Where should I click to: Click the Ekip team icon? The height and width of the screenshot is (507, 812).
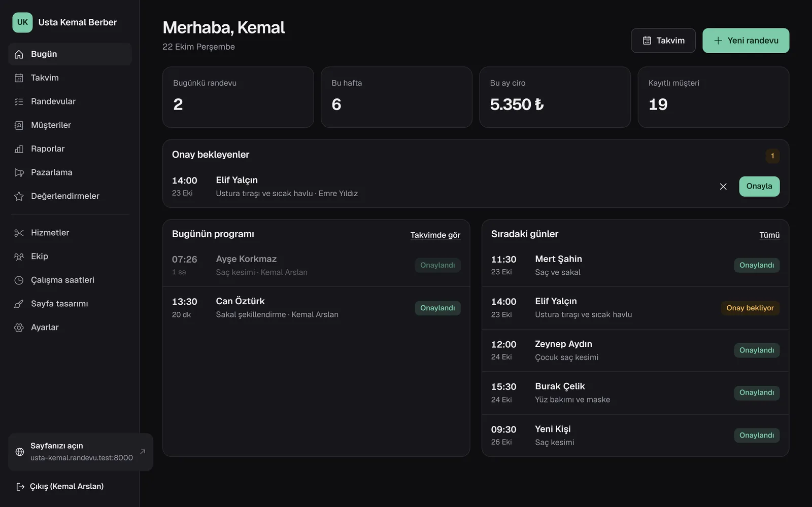[x=19, y=257]
